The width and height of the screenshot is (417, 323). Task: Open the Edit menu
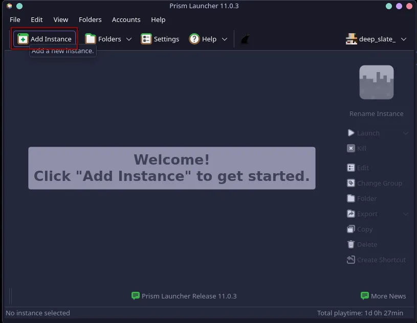(x=37, y=19)
